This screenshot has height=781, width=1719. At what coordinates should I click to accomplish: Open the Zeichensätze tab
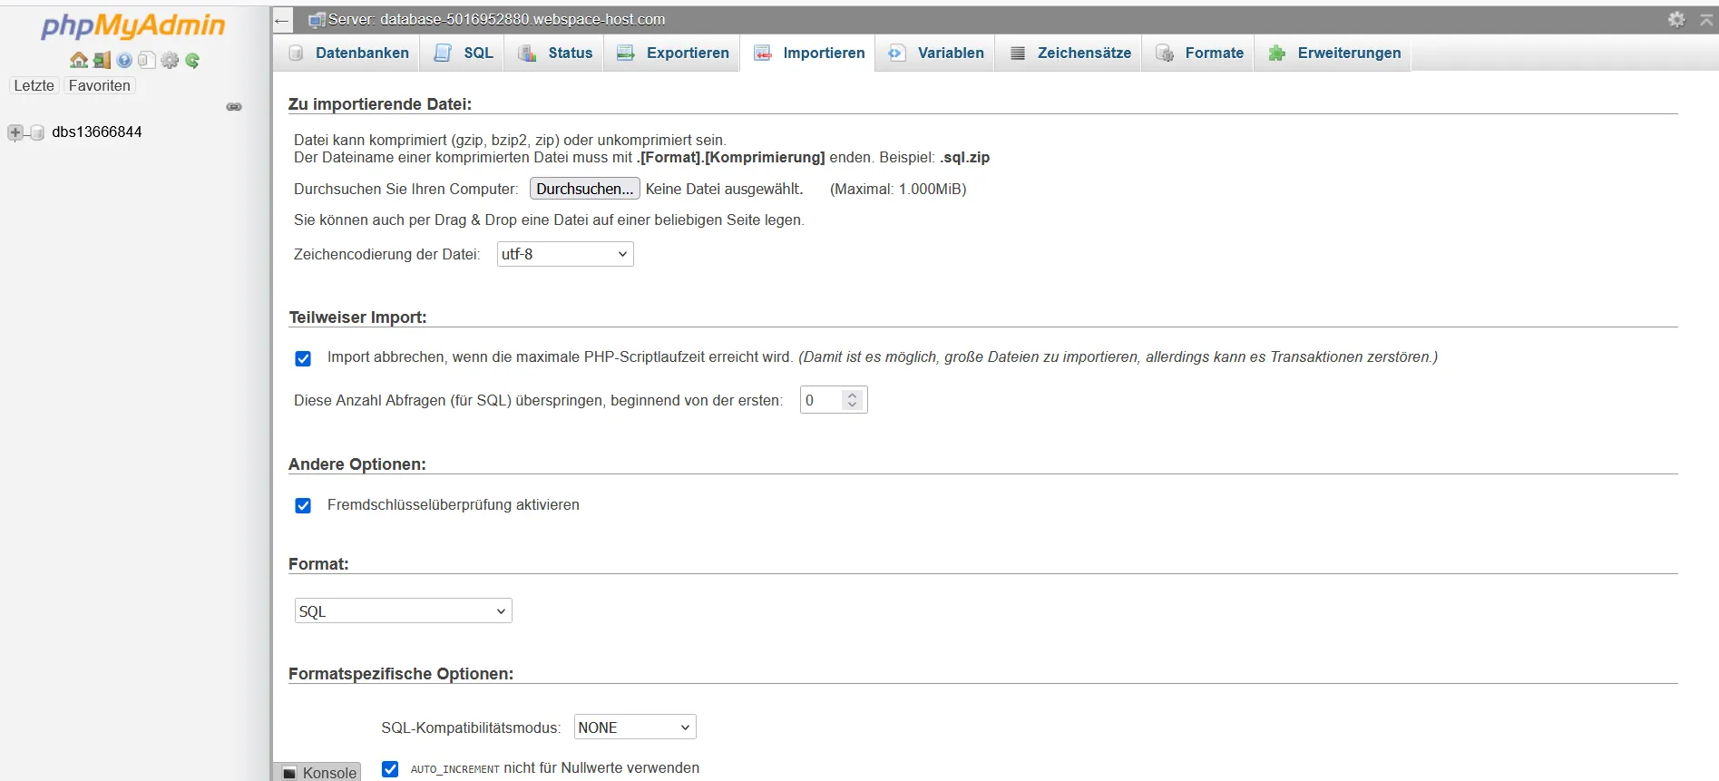point(1070,54)
